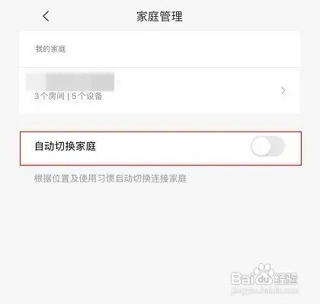This screenshot has height=304, width=320.
Task: Click the 经验 watermark characters
Action: [x=286, y=279]
